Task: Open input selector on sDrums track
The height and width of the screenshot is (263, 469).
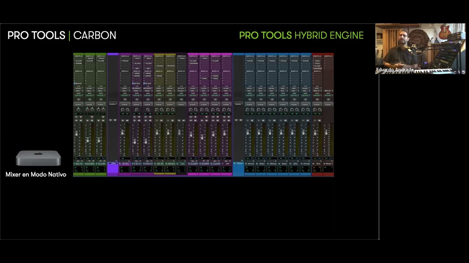Action: [x=250, y=88]
